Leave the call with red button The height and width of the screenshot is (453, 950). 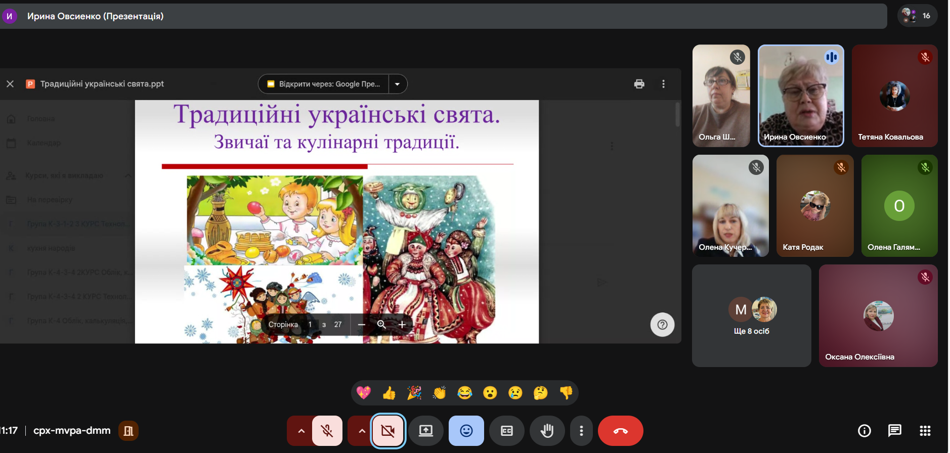tap(620, 431)
